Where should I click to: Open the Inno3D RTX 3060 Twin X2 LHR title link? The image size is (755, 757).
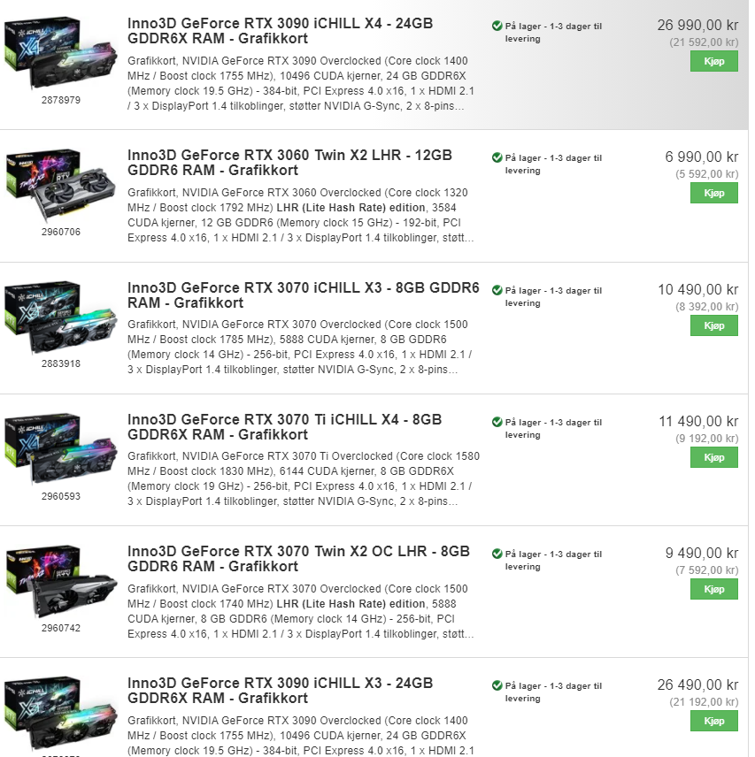point(289,163)
